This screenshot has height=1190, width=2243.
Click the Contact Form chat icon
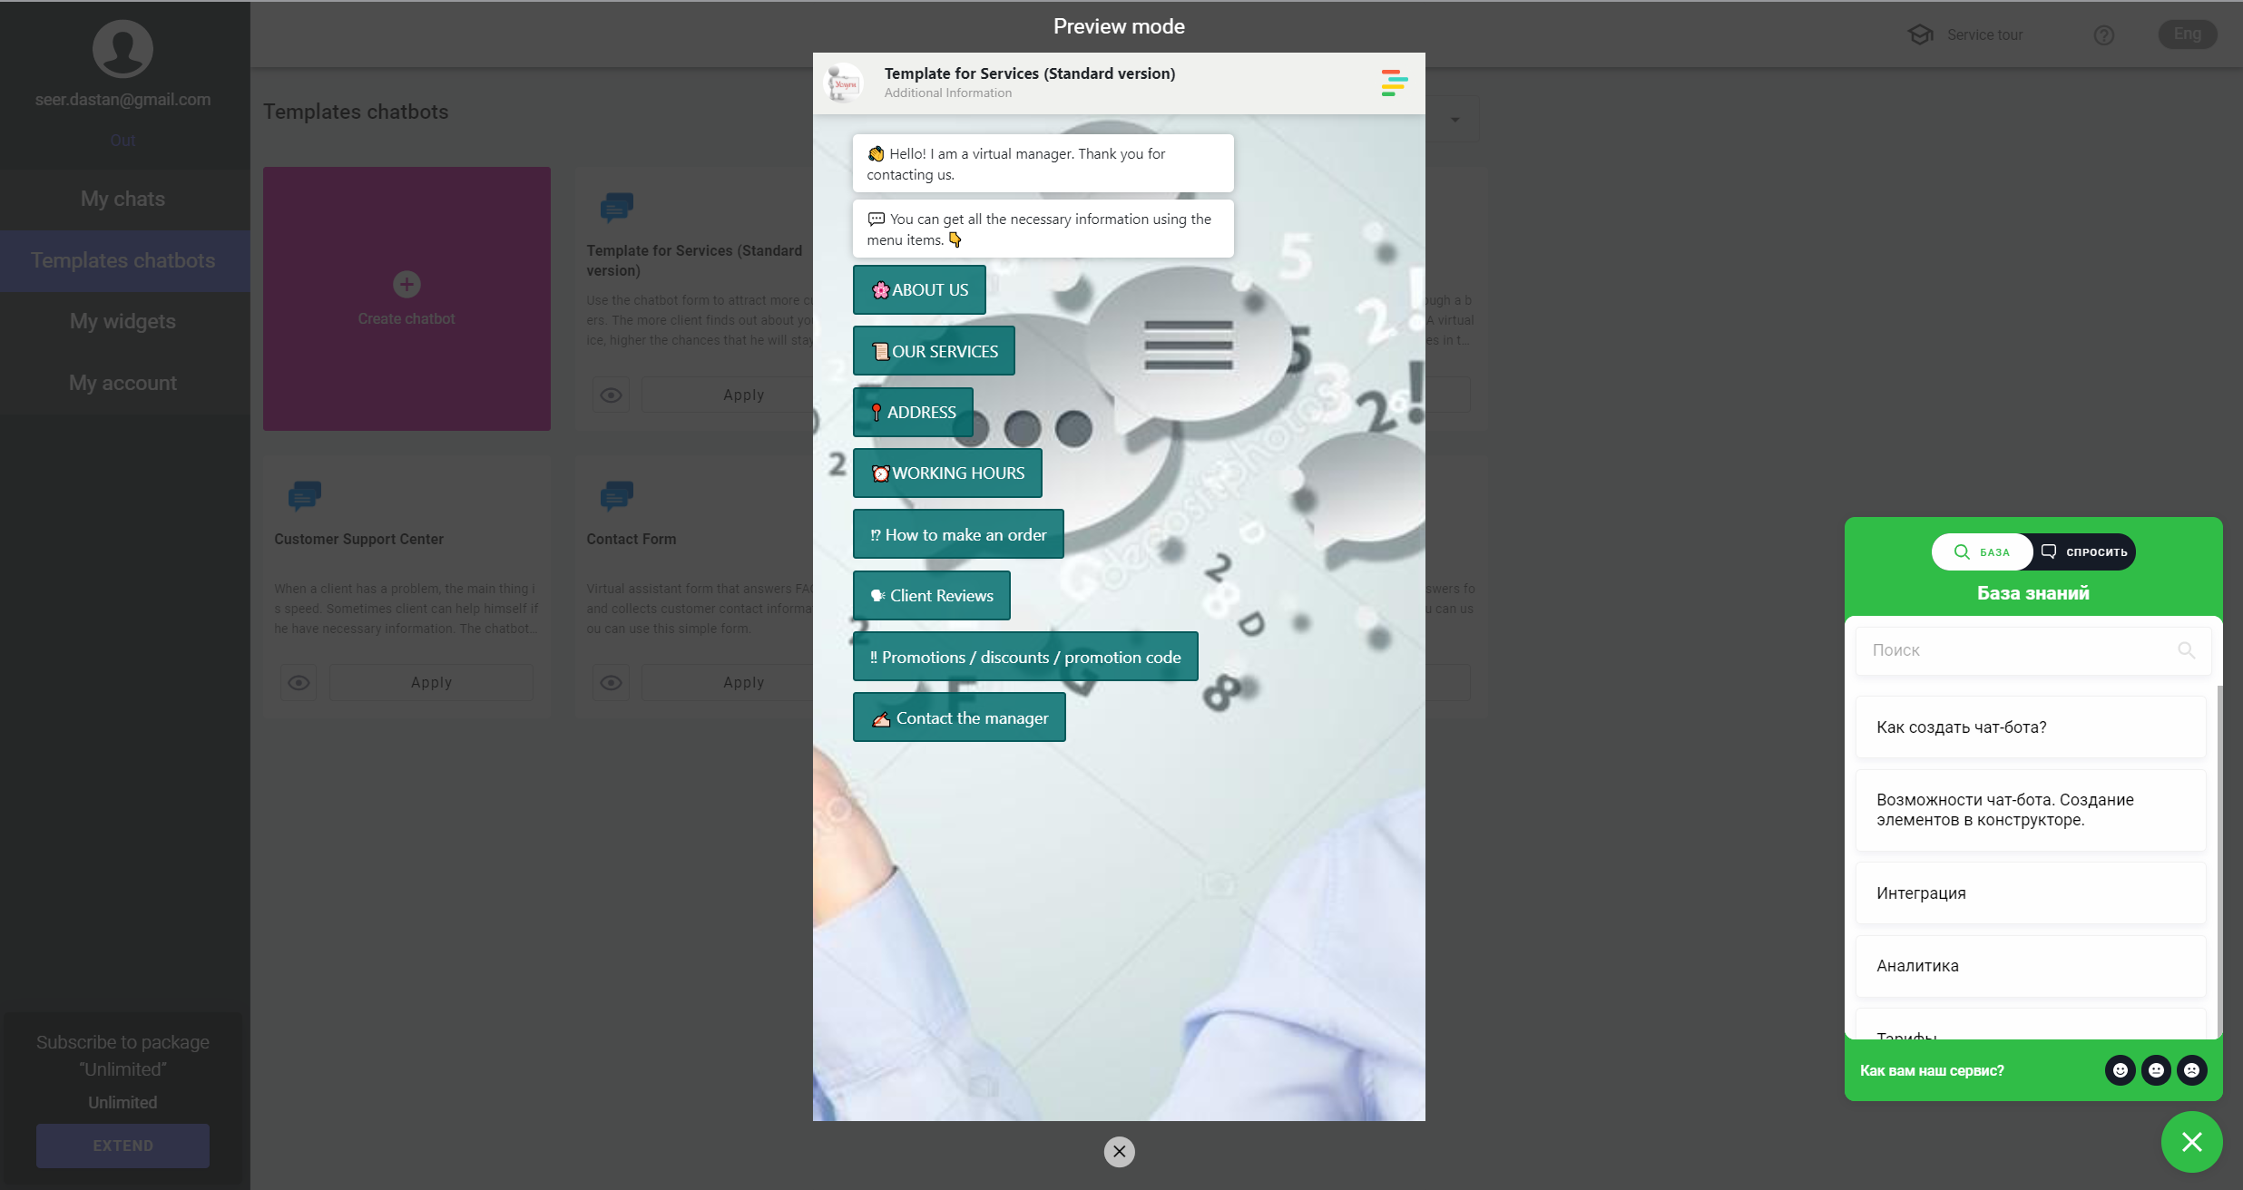click(x=617, y=495)
